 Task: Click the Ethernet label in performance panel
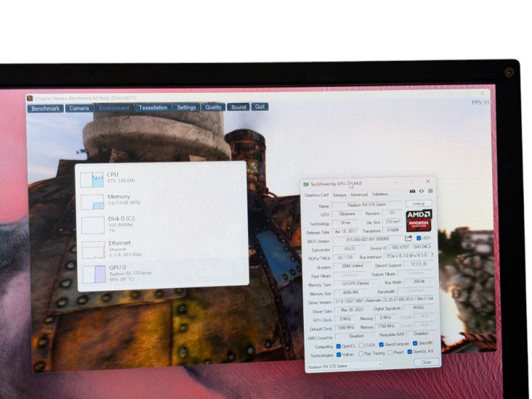coord(120,243)
